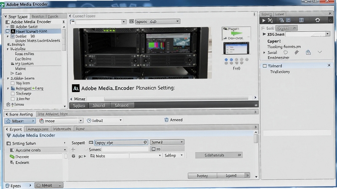The image size is (337, 189).
Task: Toggle the Socieenp checkbox
Action: coord(13,93)
